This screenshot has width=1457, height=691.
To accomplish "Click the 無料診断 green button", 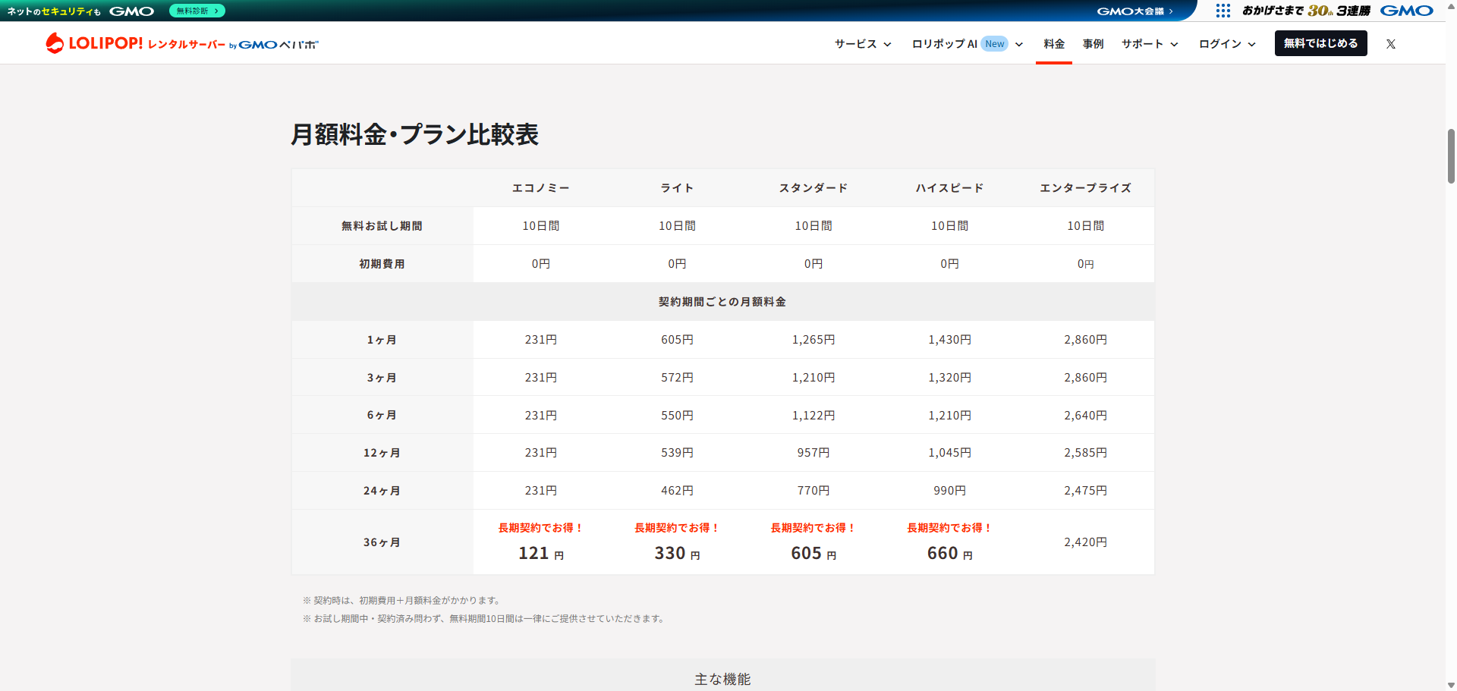I will pyautogui.click(x=197, y=11).
